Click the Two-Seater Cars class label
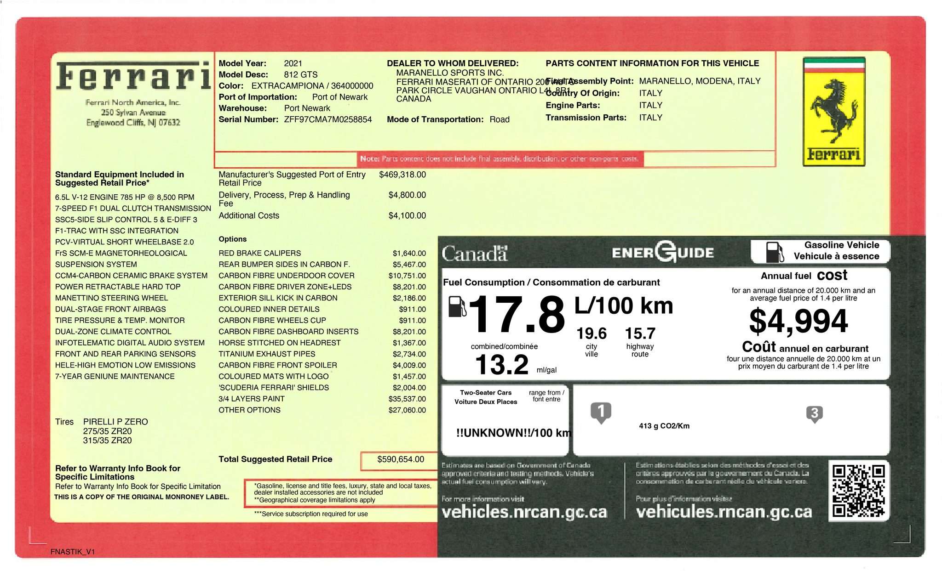The image size is (942, 571). (486, 393)
